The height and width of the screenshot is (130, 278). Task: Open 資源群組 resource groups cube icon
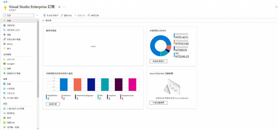point(4,113)
